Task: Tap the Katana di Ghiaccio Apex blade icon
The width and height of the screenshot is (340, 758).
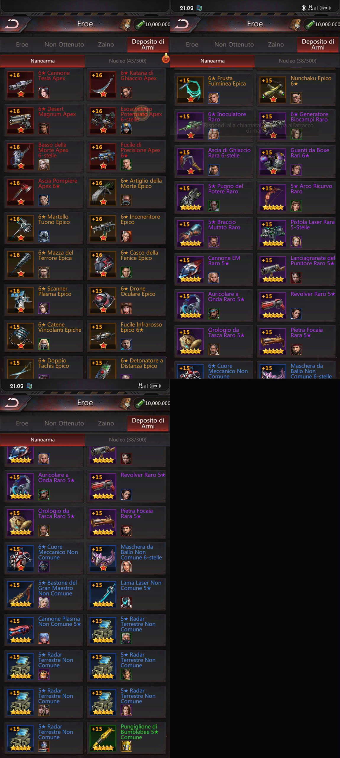Action: 103,84
